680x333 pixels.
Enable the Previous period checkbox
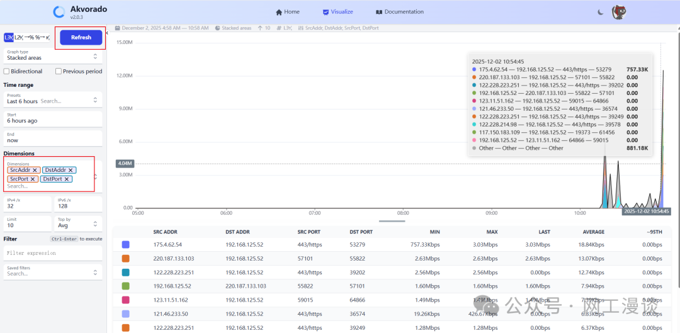pyautogui.click(x=59, y=72)
